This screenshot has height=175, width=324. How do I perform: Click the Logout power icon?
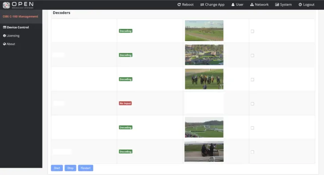pyautogui.click(x=300, y=4)
